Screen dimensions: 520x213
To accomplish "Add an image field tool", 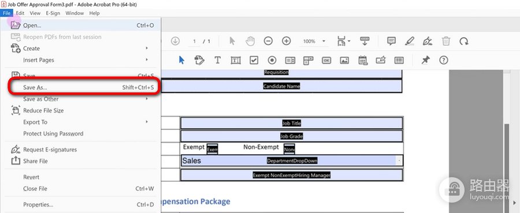I will tap(344, 60).
